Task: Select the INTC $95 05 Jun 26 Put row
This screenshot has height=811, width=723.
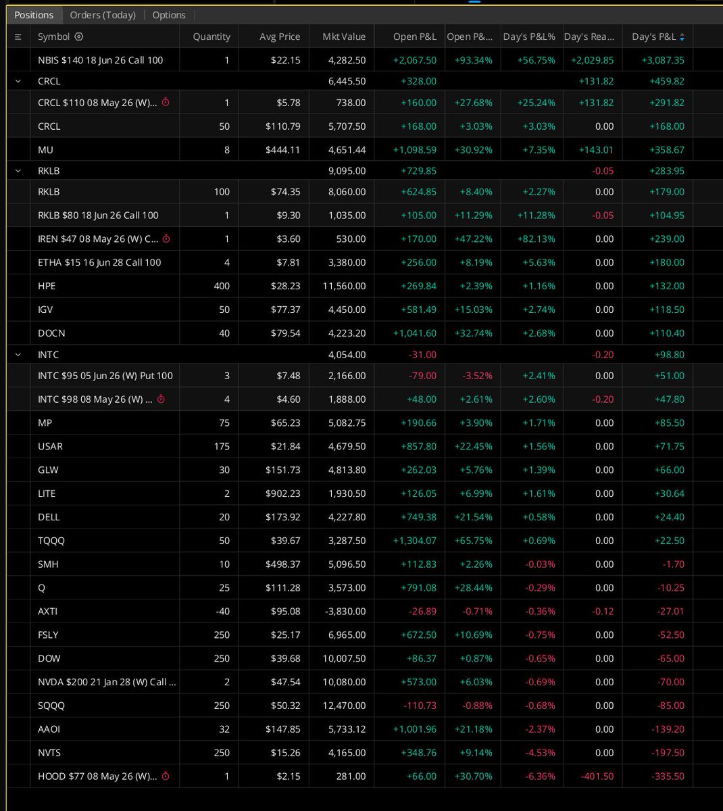Action: 365,376
